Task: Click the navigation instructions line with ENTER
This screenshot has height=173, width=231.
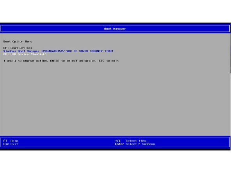Action: [x=61, y=61]
